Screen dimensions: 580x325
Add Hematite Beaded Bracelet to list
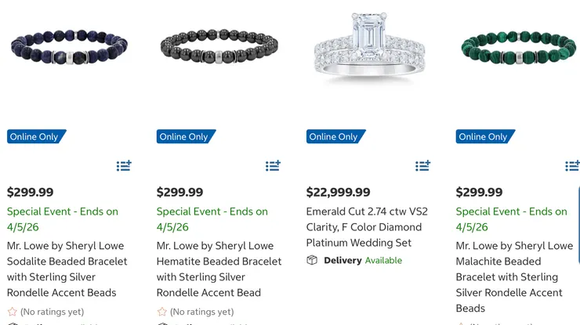point(273,165)
